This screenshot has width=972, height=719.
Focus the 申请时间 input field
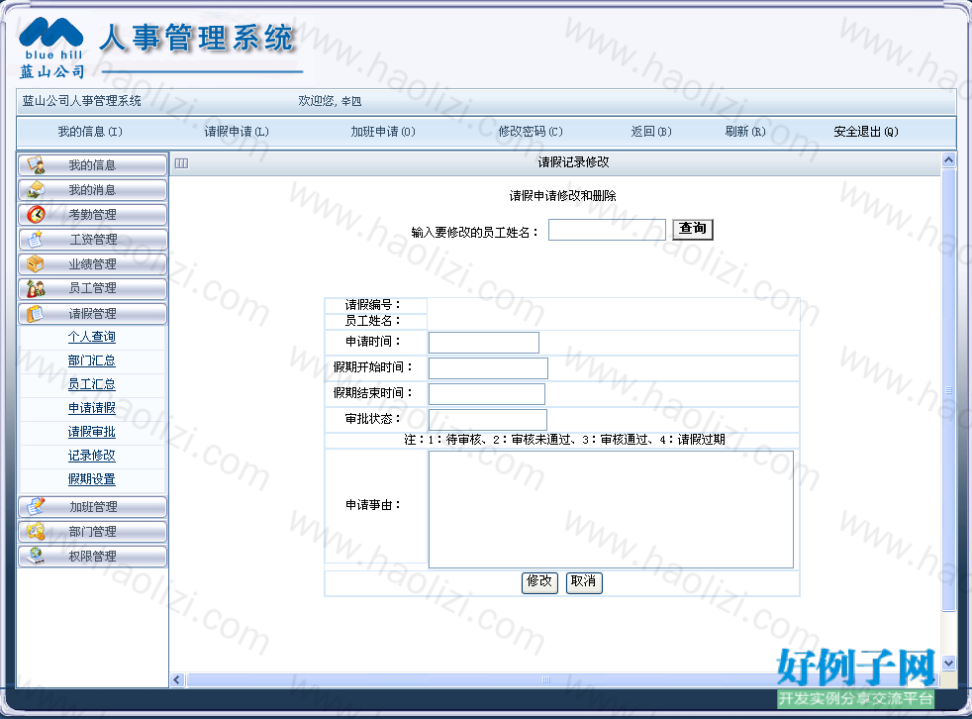pos(483,343)
